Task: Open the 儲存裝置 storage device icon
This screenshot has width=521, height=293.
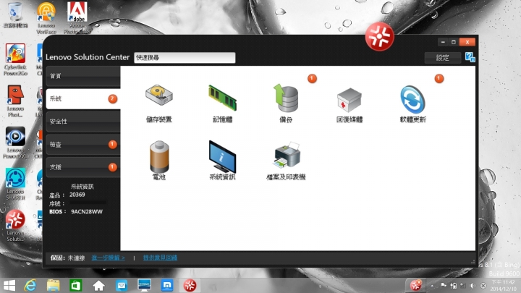Action: coord(159,95)
